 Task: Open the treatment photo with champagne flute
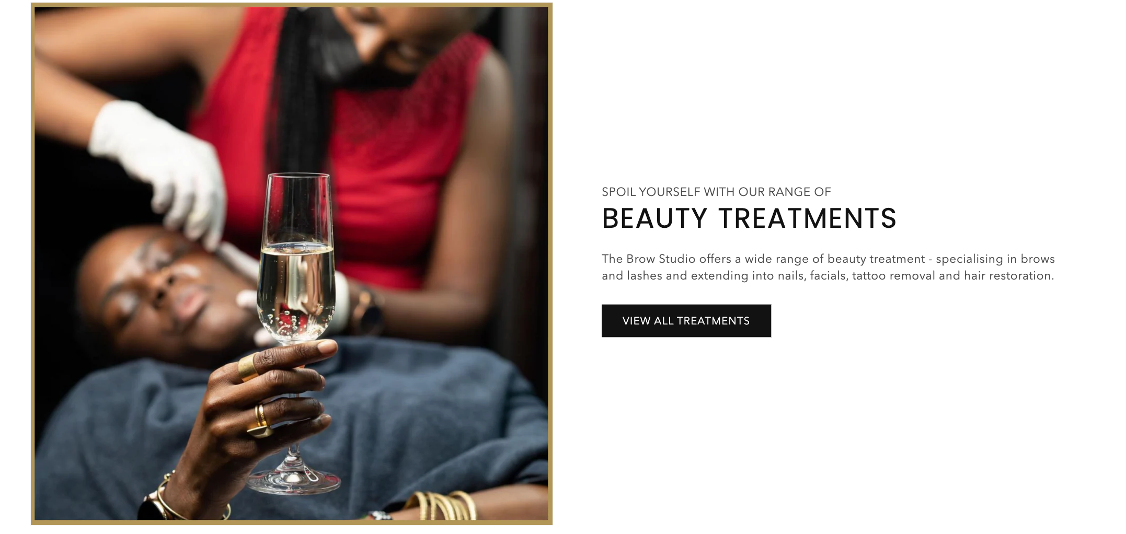tap(292, 264)
